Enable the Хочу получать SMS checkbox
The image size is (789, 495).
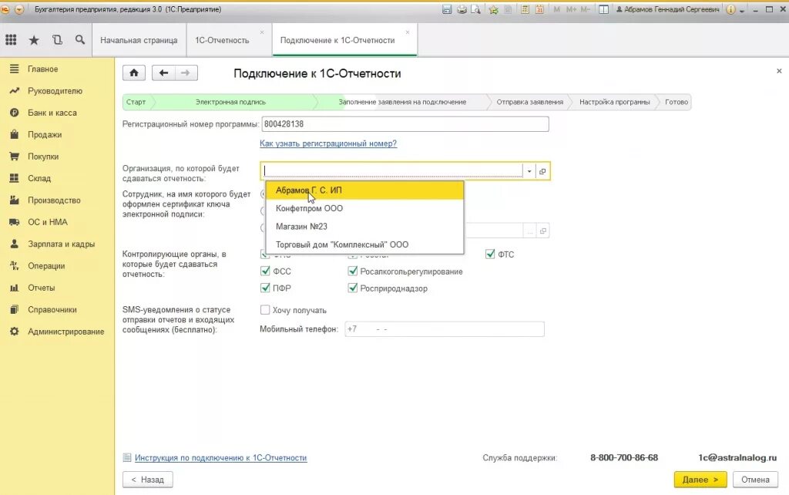(265, 310)
